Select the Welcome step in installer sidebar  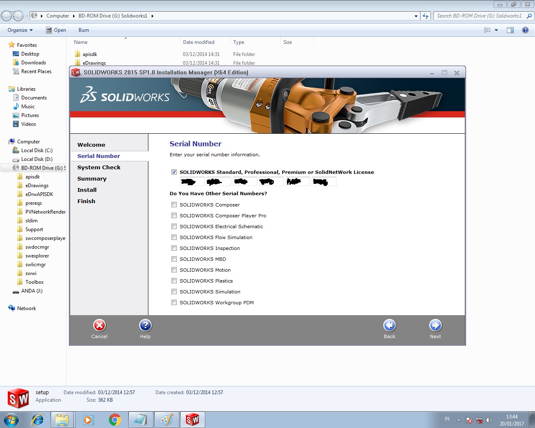click(91, 145)
